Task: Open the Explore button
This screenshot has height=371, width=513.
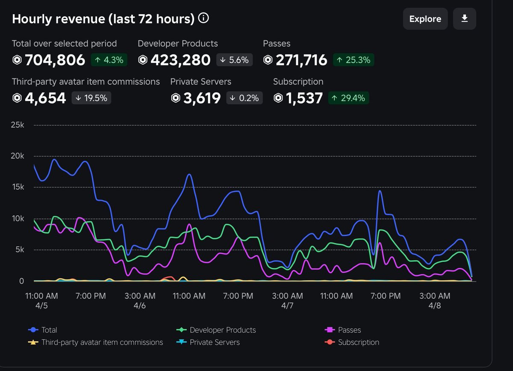Action: point(425,19)
